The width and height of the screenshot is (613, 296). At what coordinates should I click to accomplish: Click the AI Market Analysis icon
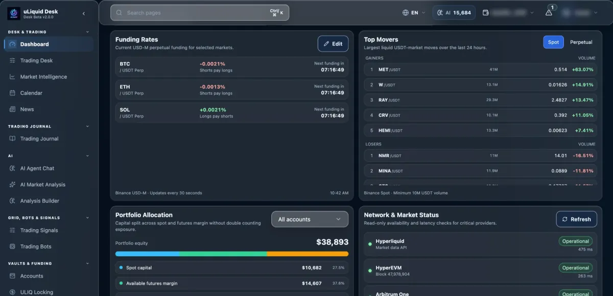[12, 185]
